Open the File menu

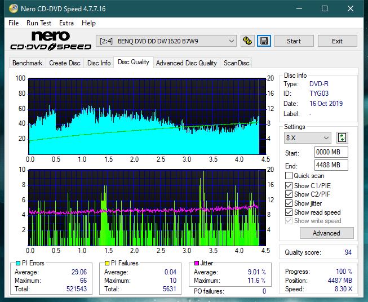coord(14,23)
